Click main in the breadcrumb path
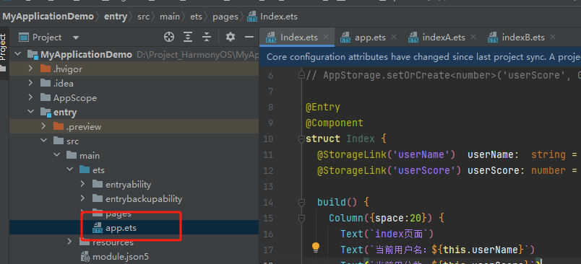Viewport: 581px width, 264px height. pyautogui.click(x=170, y=17)
